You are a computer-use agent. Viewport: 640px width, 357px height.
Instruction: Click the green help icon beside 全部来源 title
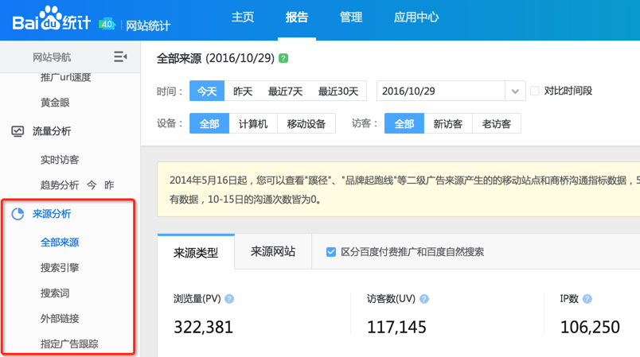283,59
